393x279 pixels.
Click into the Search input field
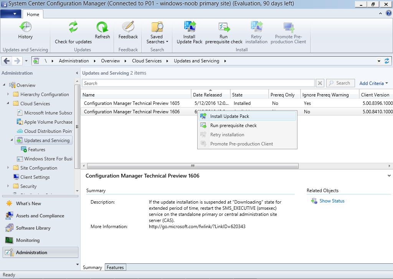pyautogui.click(x=198, y=83)
